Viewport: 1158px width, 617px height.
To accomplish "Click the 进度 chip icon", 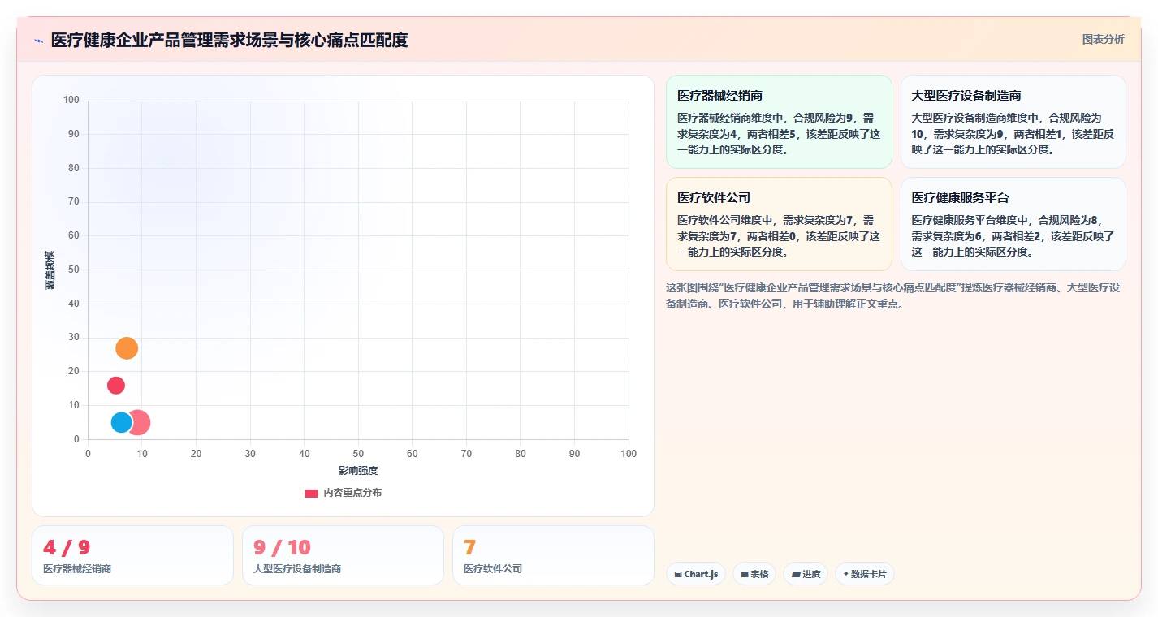I will pyautogui.click(x=796, y=574).
